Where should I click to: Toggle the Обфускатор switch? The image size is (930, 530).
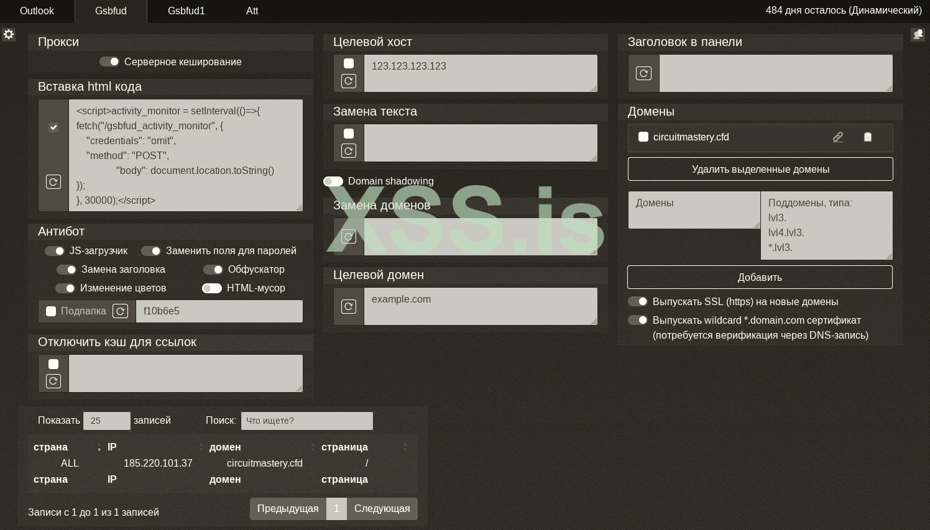coord(213,270)
